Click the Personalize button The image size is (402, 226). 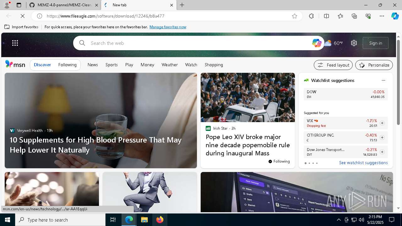click(374, 65)
